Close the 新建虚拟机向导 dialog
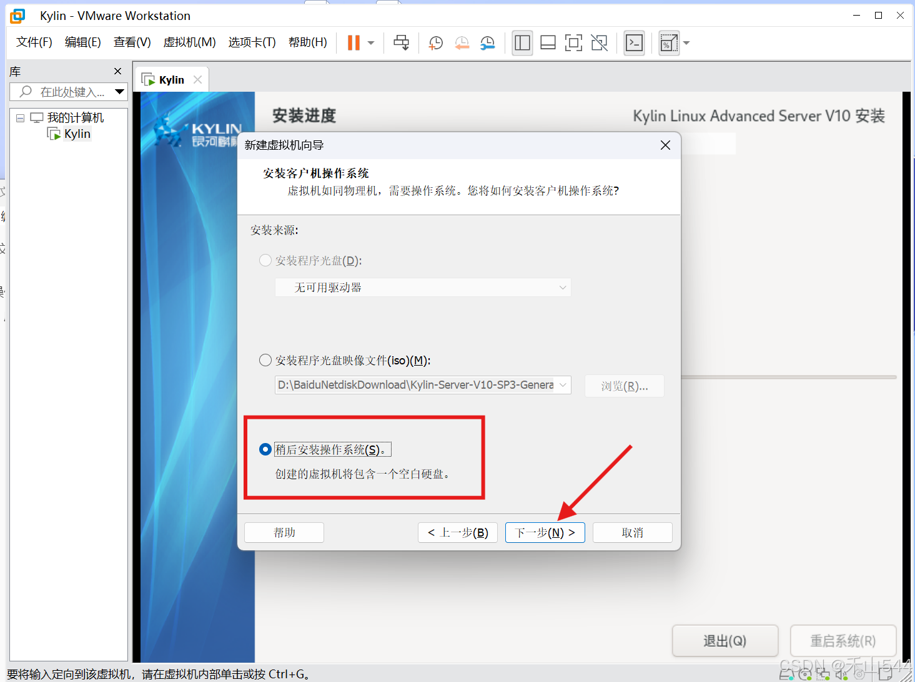The width and height of the screenshot is (915, 682). (665, 145)
